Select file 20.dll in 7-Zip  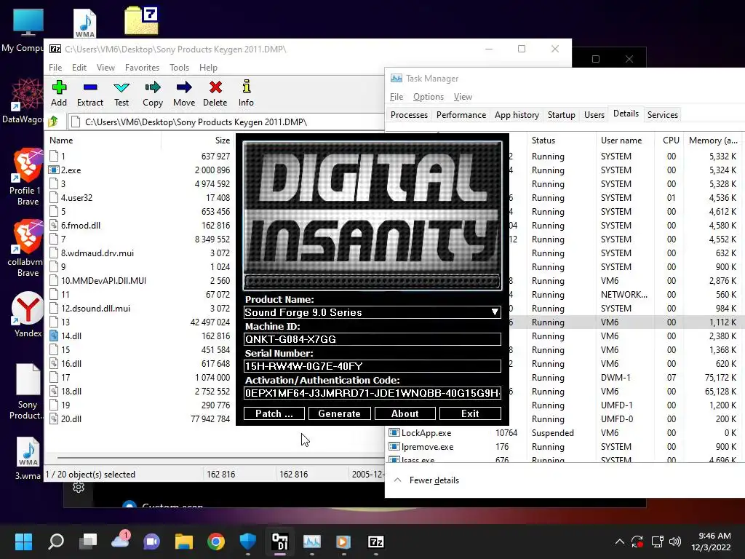[x=71, y=419]
